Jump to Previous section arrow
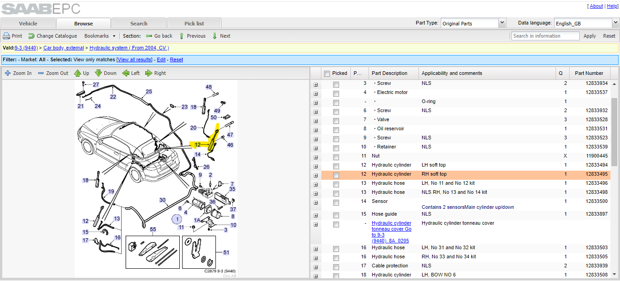The height and width of the screenshot is (281, 620). pos(182,36)
